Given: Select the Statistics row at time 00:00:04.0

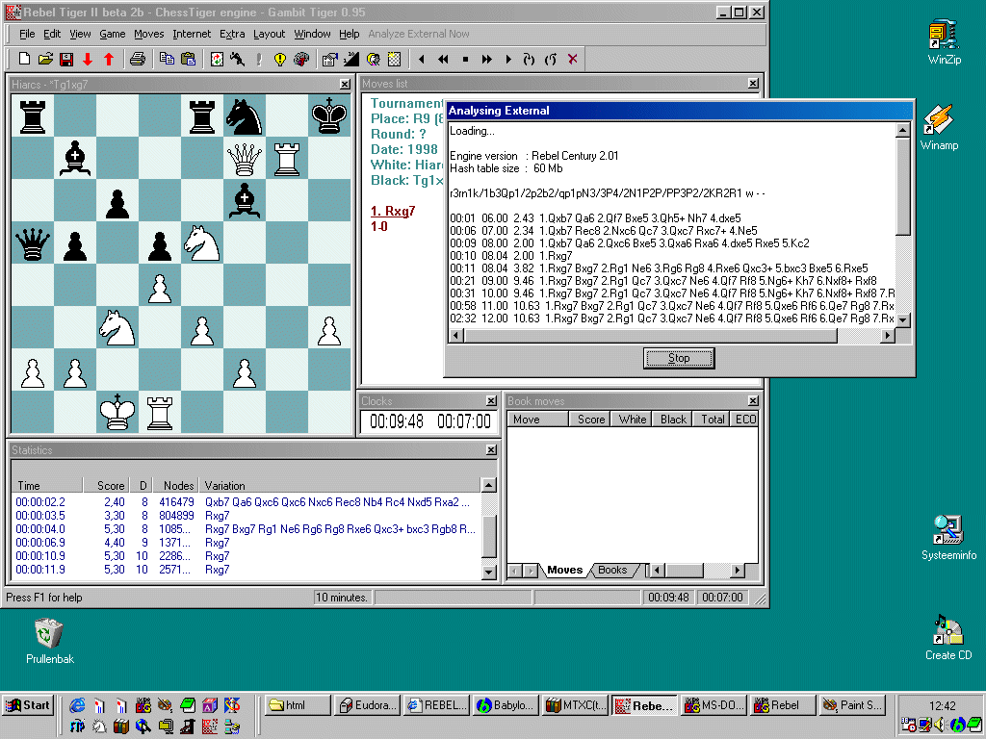Looking at the screenshot, I should click(246, 529).
